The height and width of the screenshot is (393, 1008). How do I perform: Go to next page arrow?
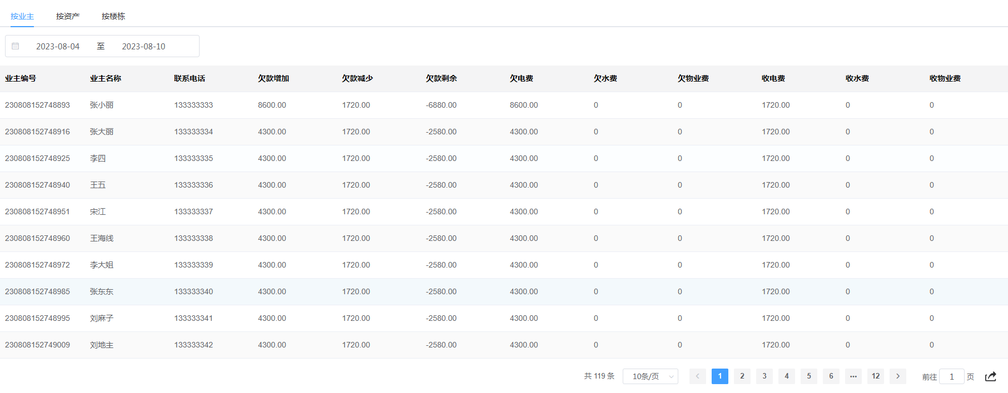tap(897, 376)
